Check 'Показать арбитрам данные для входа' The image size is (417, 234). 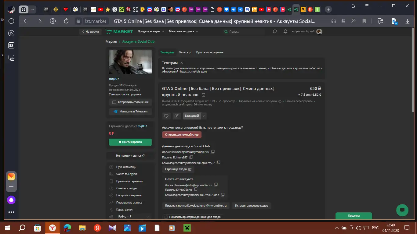coord(166,217)
